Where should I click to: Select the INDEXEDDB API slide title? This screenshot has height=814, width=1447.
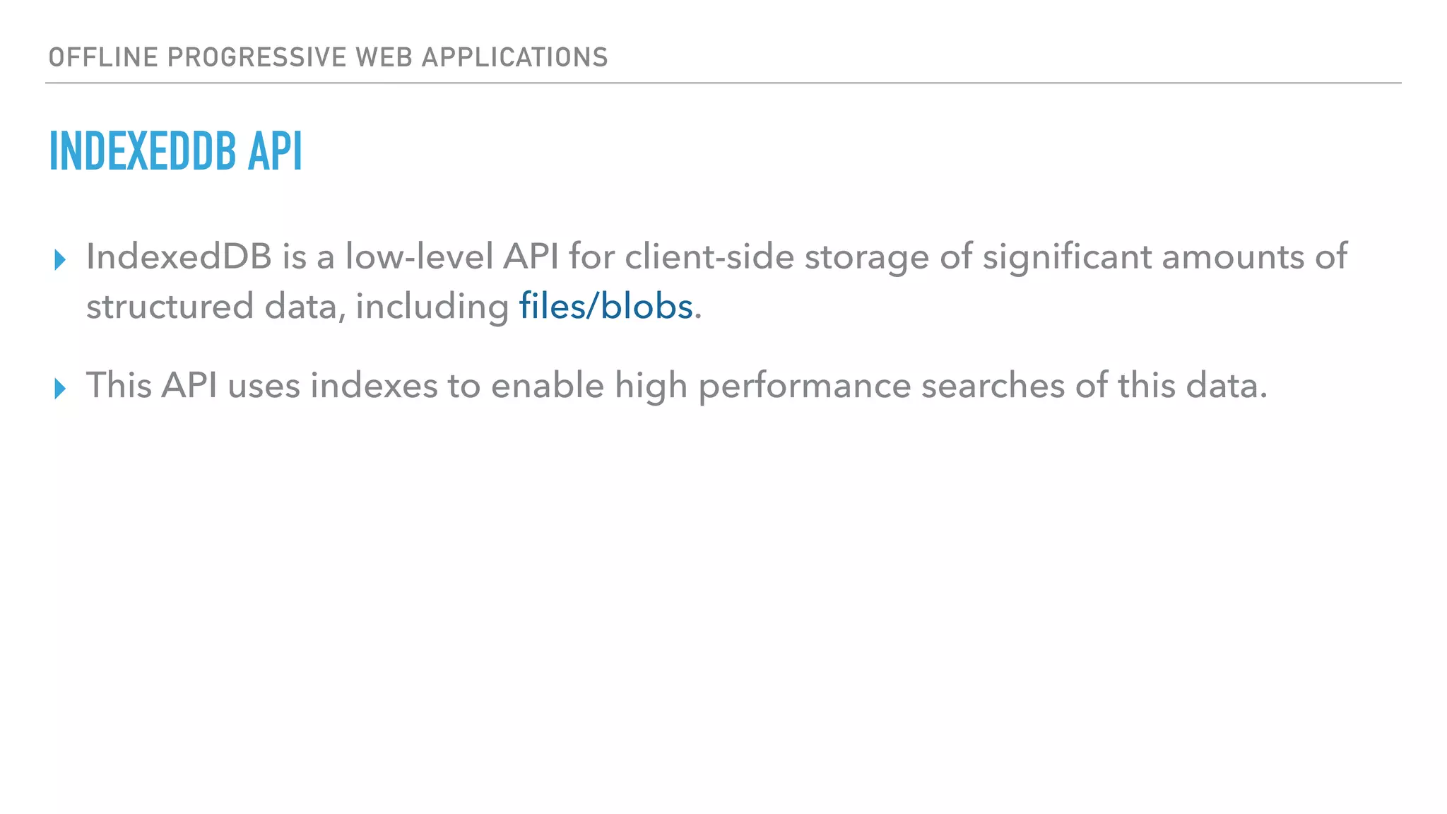point(176,151)
